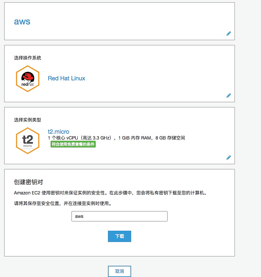The width and height of the screenshot is (261, 277).
Task: Click the 请将其保存至安全位置 instruction text
Action: point(63,203)
